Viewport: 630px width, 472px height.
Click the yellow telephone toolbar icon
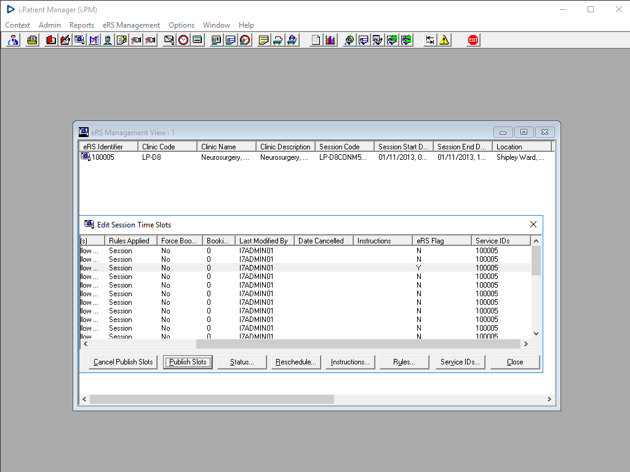32,40
